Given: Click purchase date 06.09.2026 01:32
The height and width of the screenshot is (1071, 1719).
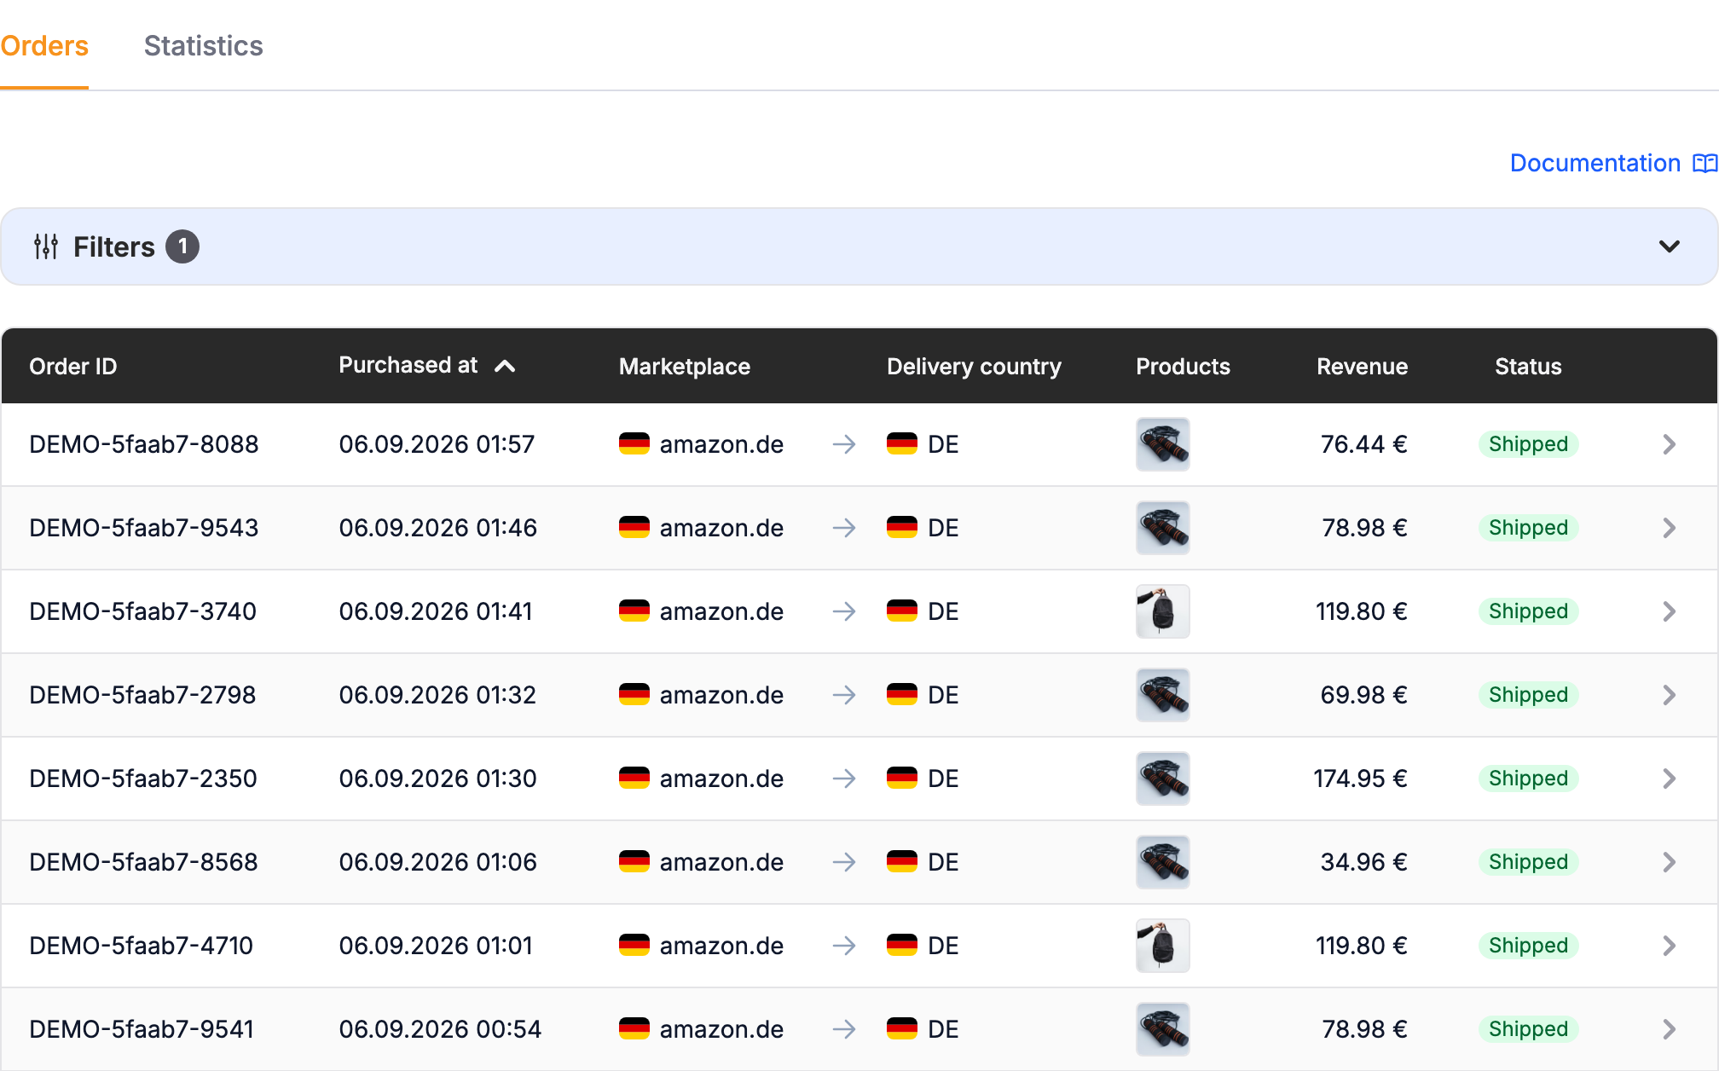Looking at the screenshot, I should tap(437, 695).
